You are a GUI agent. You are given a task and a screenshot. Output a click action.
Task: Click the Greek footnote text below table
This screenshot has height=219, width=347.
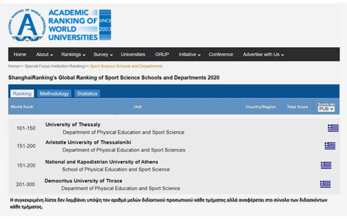coord(169,203)
